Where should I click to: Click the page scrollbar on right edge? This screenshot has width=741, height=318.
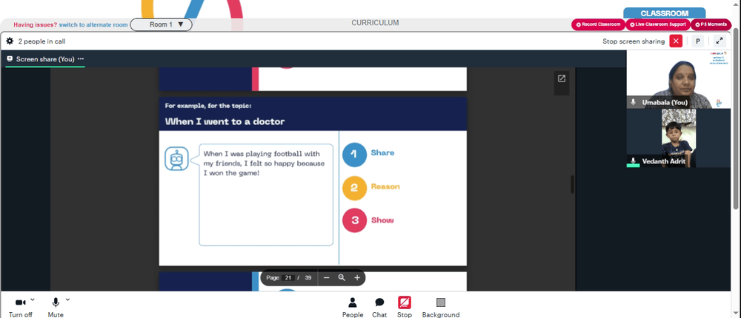coord(737,121)
